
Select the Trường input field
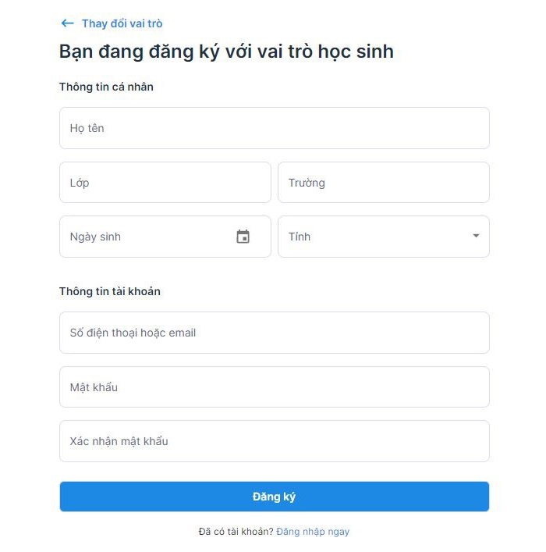click(383, 183)
